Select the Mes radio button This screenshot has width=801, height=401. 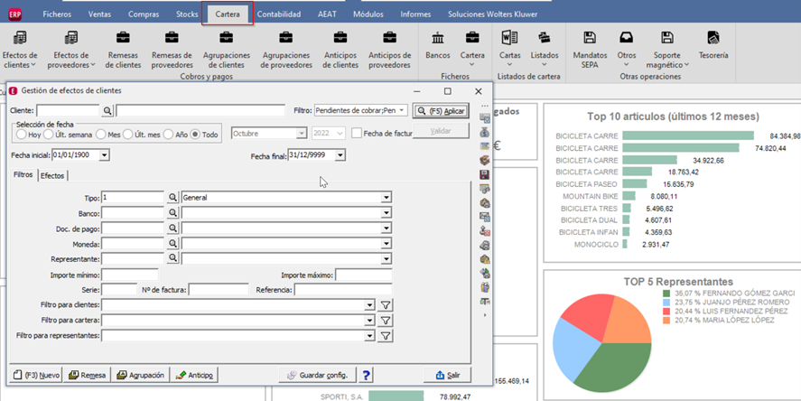(100, 135)
